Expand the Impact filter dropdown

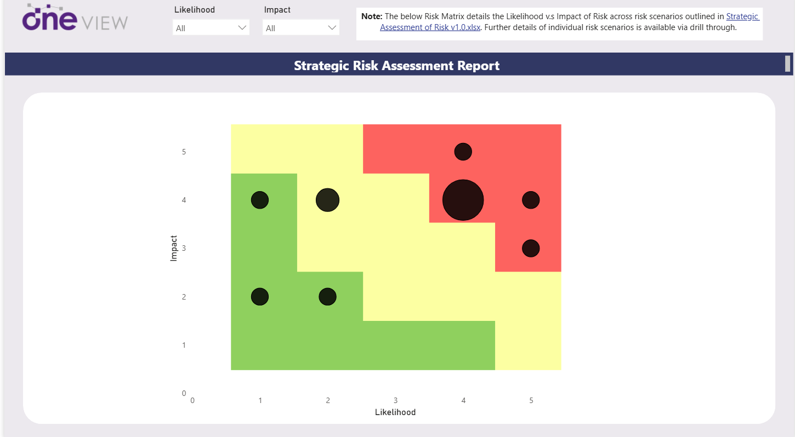[301, 28]
